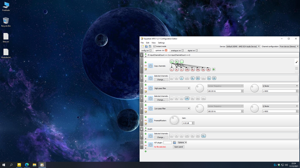Add a filter below the If row 1
Image resolution: width=300 pixels, height=168 pixels.
[x=146, y=54]
